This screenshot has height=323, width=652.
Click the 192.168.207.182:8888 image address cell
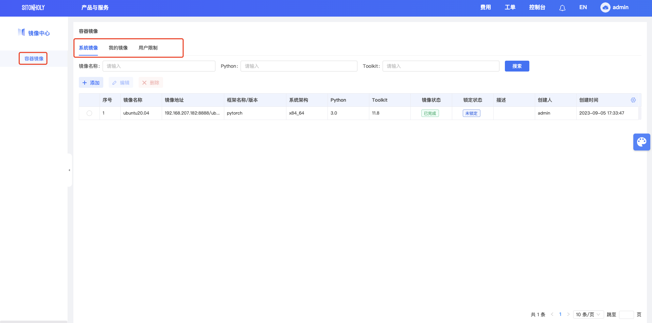[x=192, y=113]
